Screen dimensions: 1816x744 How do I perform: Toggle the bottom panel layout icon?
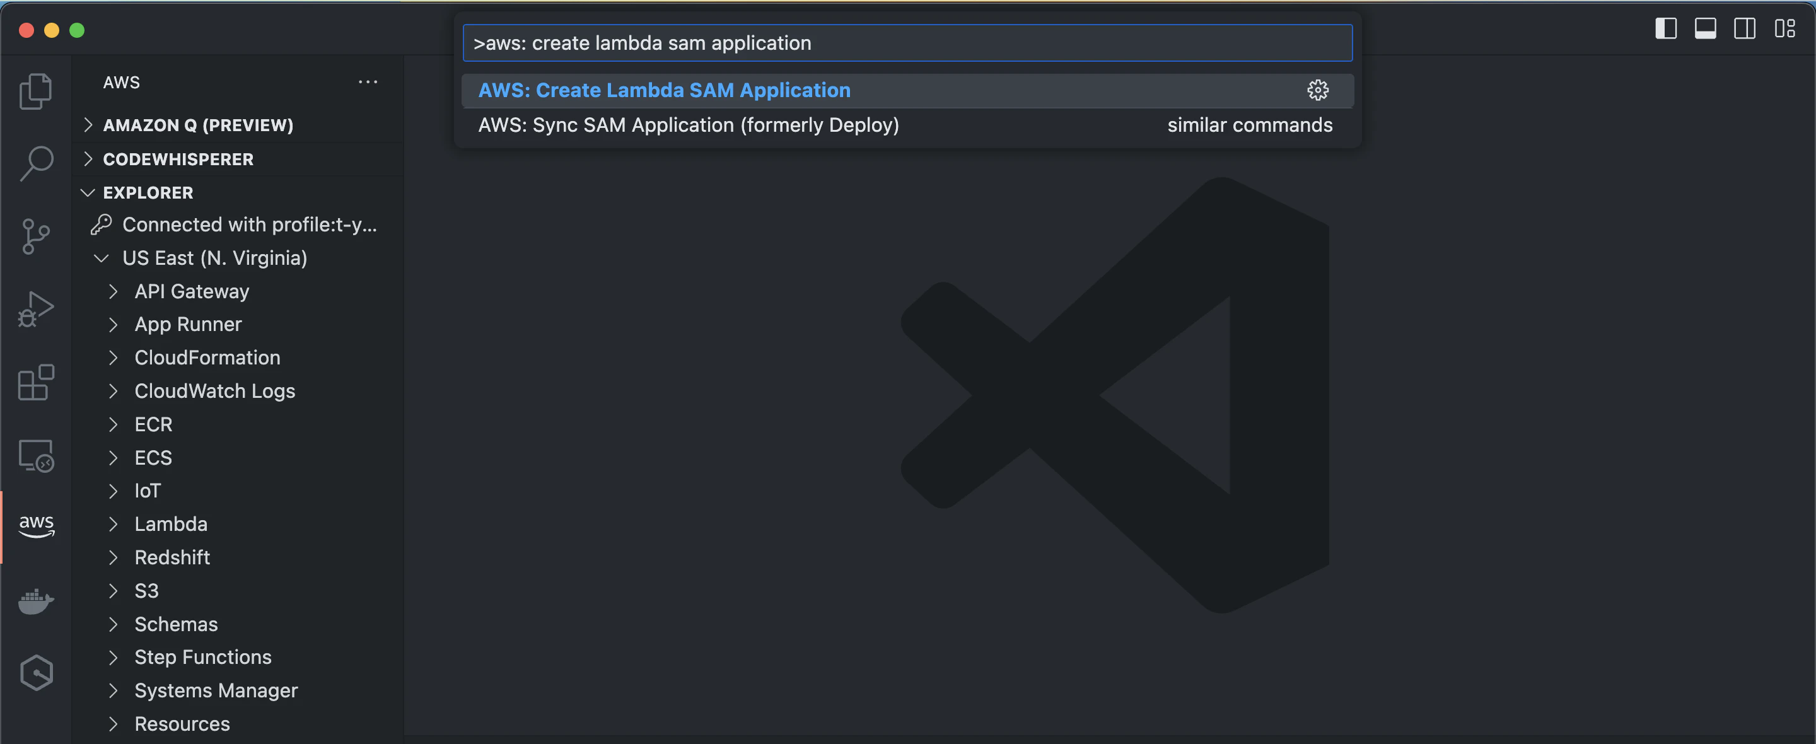(x=1705, y=29)
